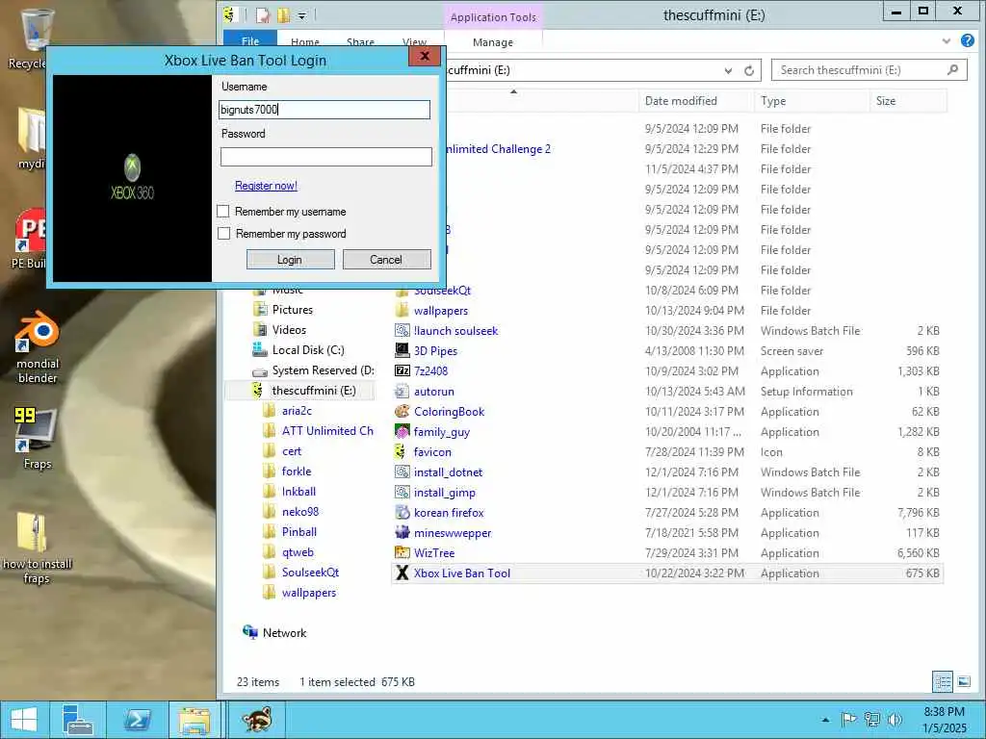Viewport: 986px width, 739px height.
Task: Check Remember my password box
Action: (x=223, y=233)
